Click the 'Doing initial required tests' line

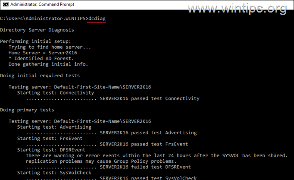coord(40,76)
